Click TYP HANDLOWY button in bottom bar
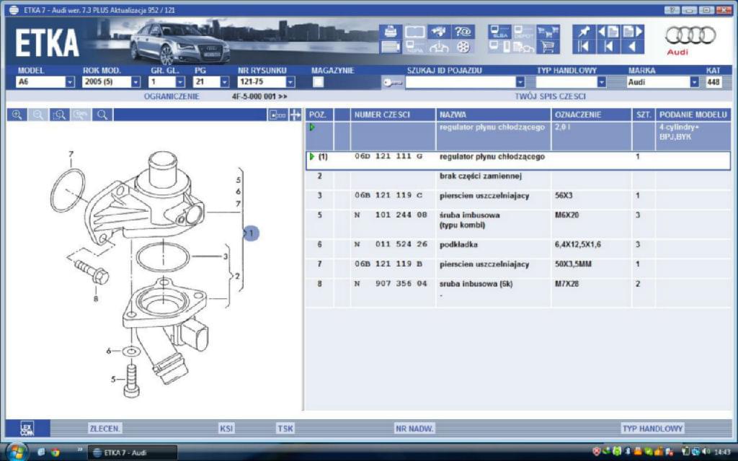This screenshot has width=738, height=461. click(x=652, y=429)
